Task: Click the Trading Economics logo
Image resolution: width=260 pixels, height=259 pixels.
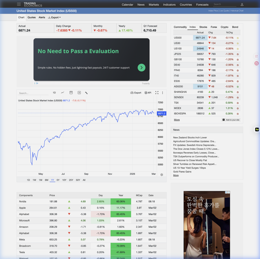Action: coord(33,4)
